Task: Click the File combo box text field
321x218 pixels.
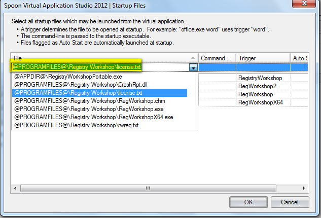Action: click(100, 67)
